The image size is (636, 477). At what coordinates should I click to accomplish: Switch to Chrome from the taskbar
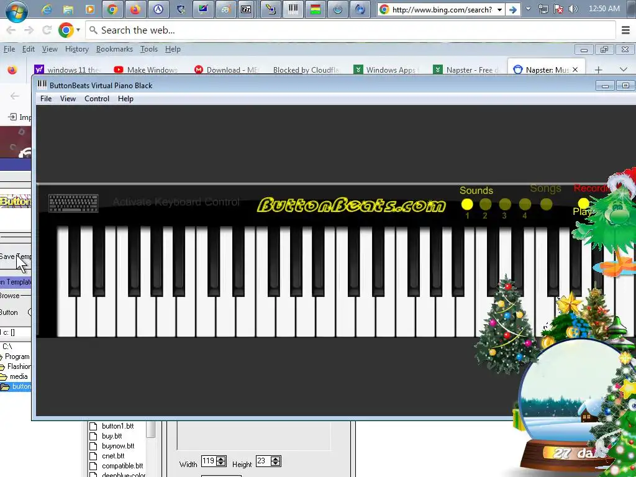click(112, 9)
